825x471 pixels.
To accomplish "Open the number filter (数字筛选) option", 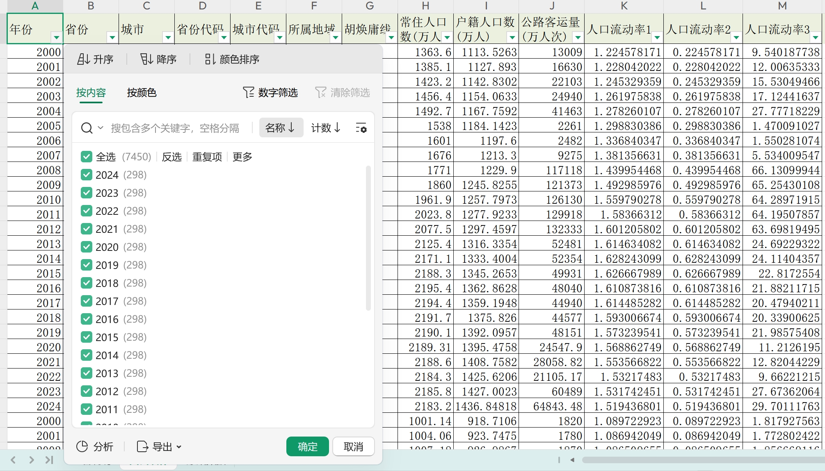I will click(x=270, y=93).
